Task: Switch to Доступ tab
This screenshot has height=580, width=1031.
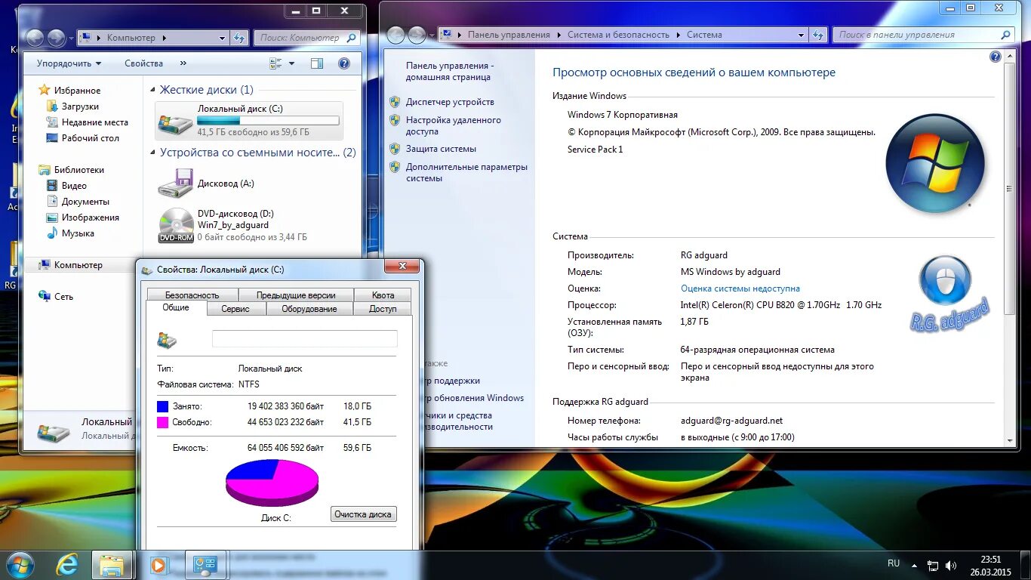Action: [383, 309]
